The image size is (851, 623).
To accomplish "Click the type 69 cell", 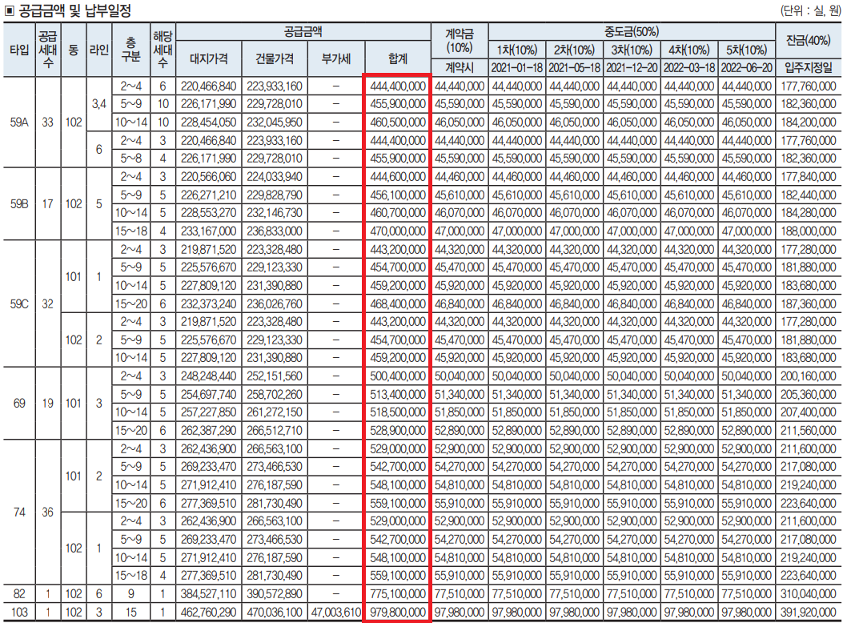I will (19, 404).
